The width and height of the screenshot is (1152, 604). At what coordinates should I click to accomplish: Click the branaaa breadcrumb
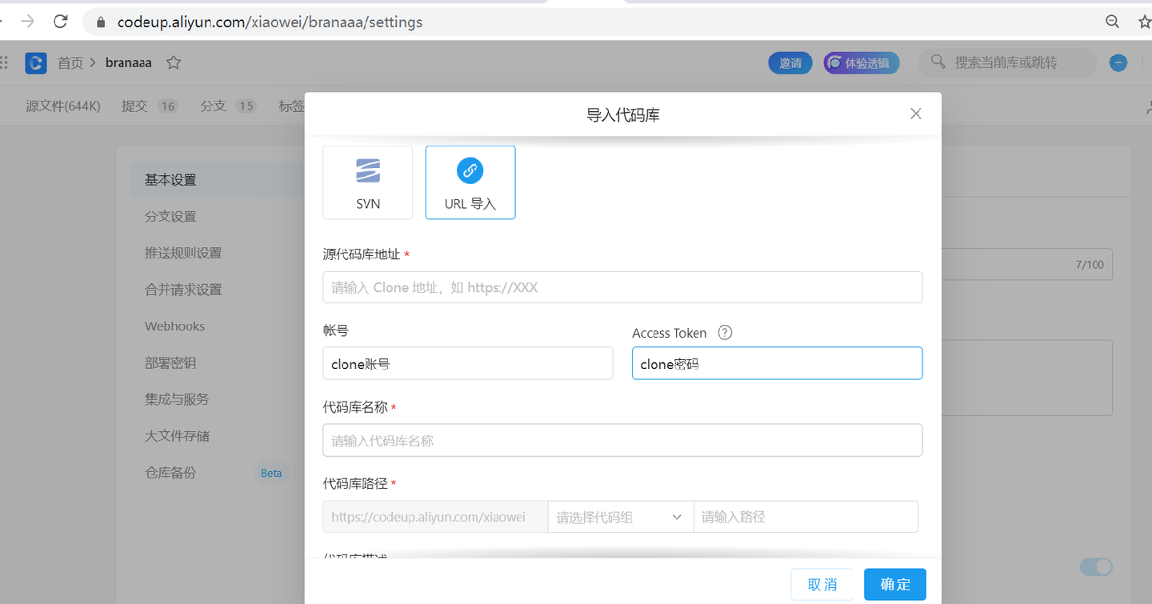click(129, 62)
